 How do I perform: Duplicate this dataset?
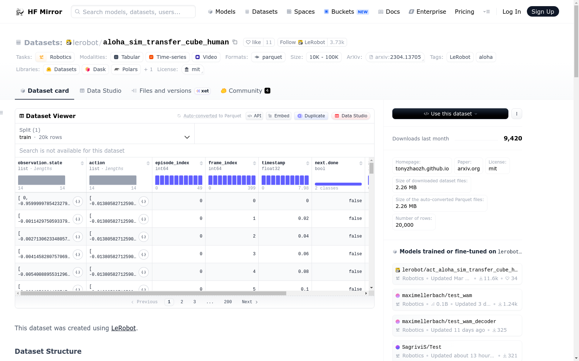tap(311, 116)
